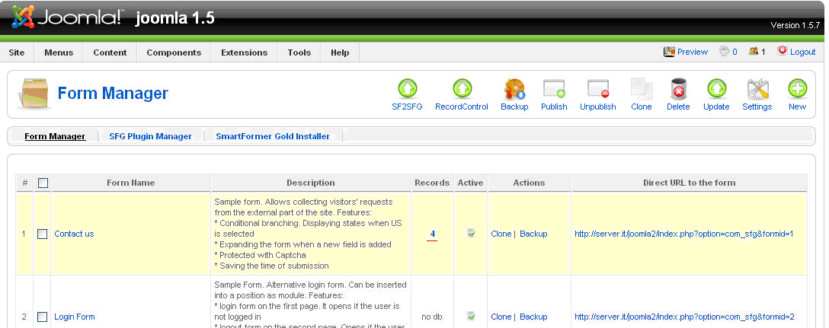
Task: Click the Actions column header
Action: coord(529,183)
